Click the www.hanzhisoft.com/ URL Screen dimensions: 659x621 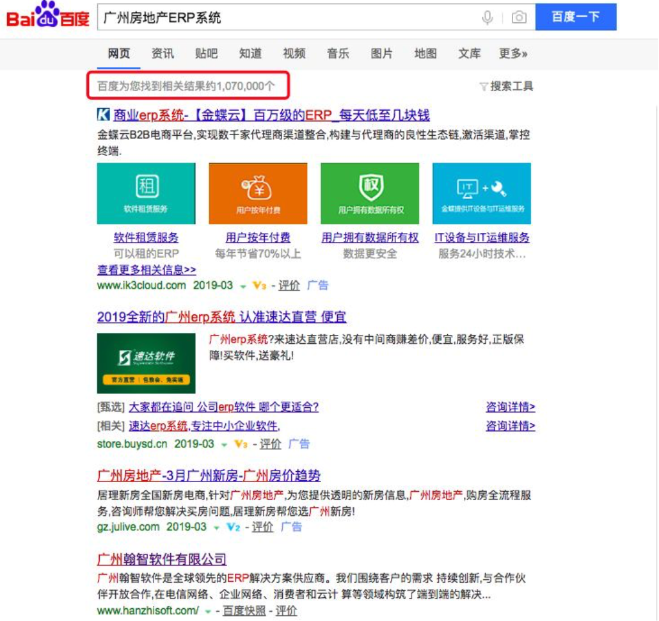(148, 611)
